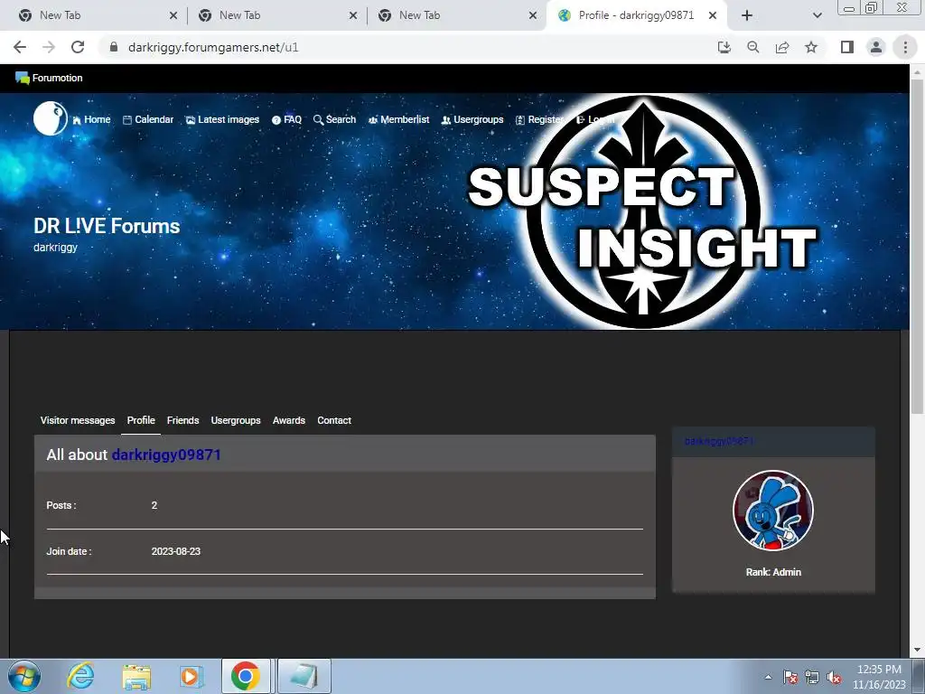Viewport: 925px width, 694px height.
Task: Click the join date 2023-08-23
Action: point(176,551)
